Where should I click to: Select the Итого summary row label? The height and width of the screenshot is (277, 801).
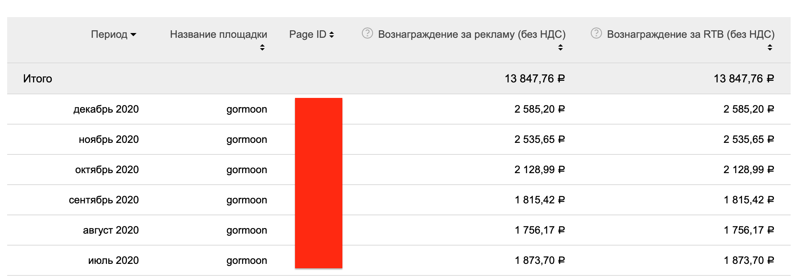point(37,79)
